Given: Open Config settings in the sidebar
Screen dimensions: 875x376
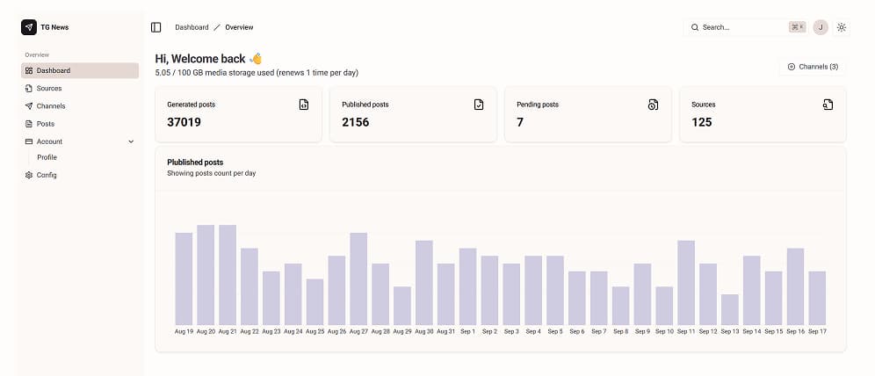Looking at the screenshot, I should [47, 175].
